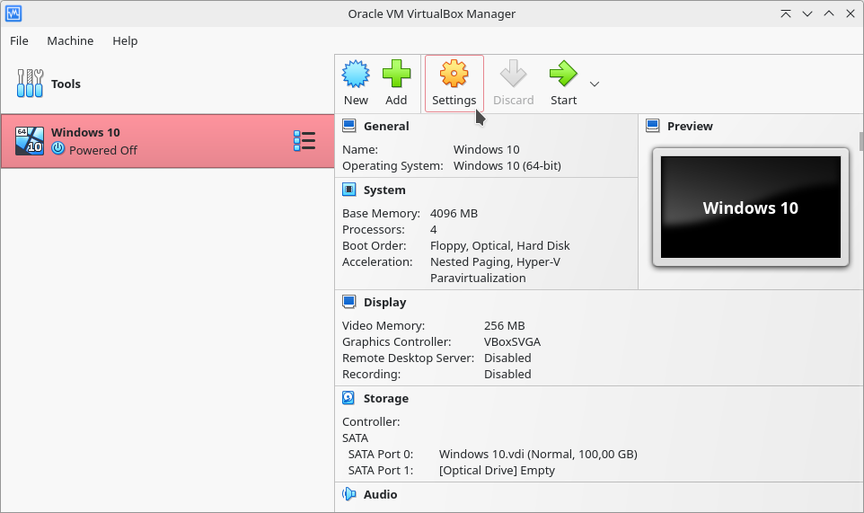This screenshot has height=513, width=864.
Task: Click the keep-above window button in title bar
Action: tap(786, 13)
